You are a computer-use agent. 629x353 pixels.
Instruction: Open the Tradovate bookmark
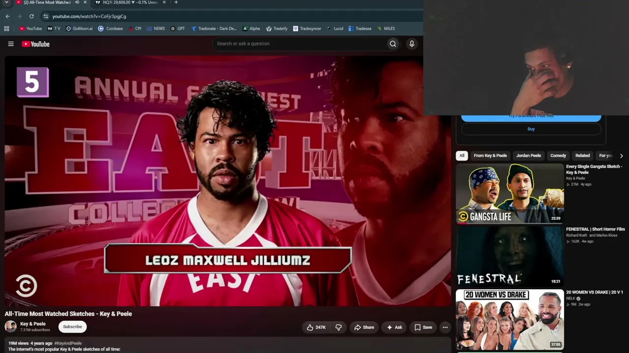(x=214, y=28)
